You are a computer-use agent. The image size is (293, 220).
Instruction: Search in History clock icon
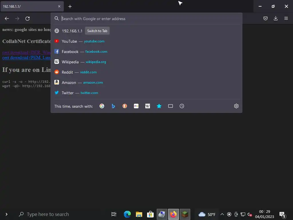(x=182, y=106)
